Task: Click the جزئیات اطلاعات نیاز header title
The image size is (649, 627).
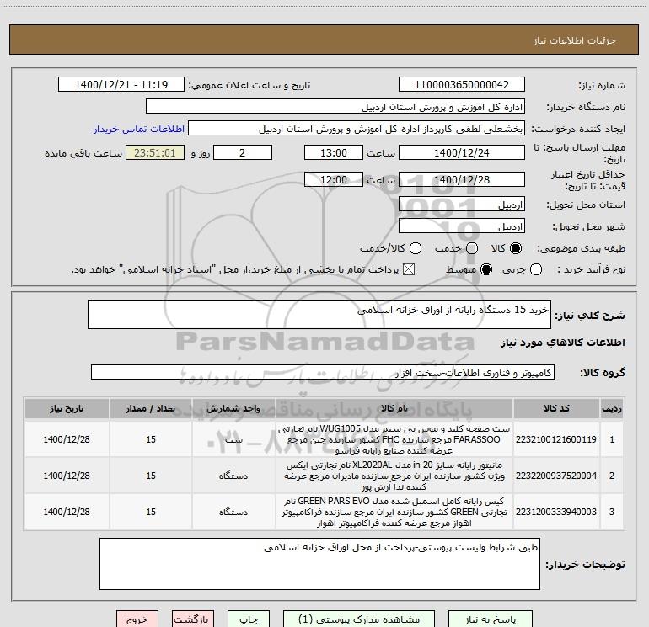Action: [x=575, y=40]
